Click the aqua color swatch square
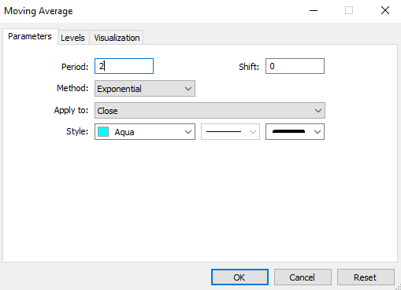 (103, 132)
